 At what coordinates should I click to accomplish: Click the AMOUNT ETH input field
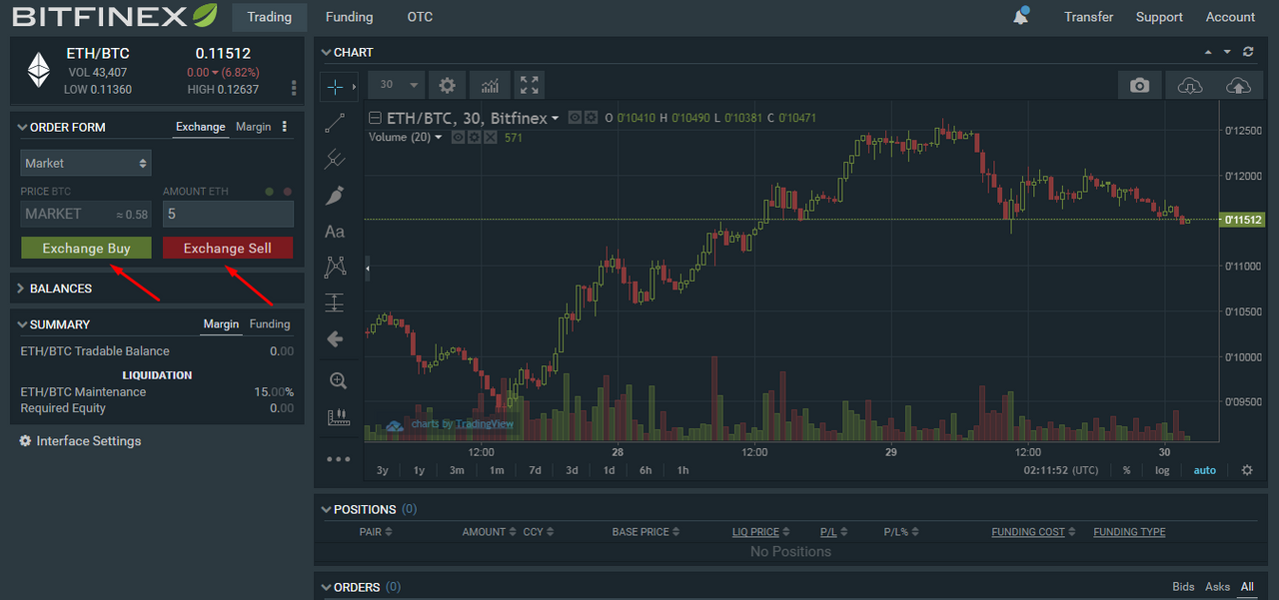tap(228, 213)
